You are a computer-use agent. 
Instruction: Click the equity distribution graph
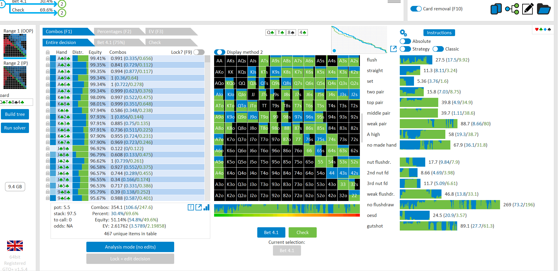pyautogui.click(x=359, y=40)
